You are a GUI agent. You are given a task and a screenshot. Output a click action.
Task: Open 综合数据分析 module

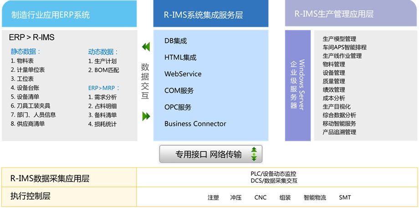(339, 115)
